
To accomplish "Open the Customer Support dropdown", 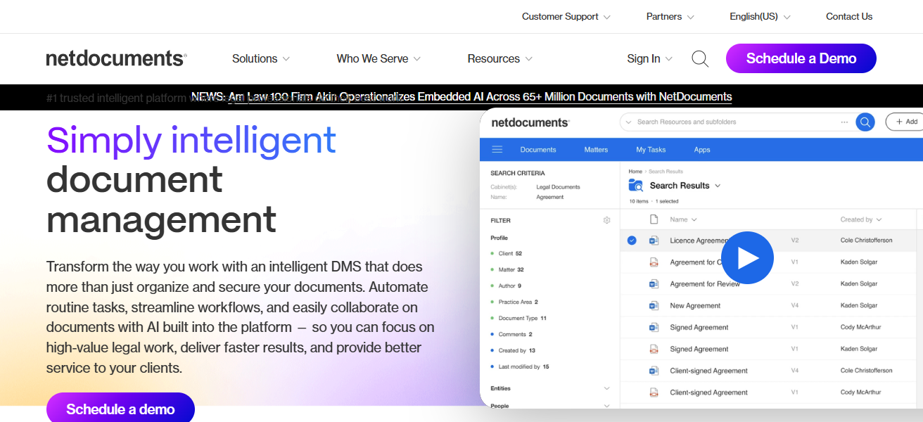I will coord(566,17).
